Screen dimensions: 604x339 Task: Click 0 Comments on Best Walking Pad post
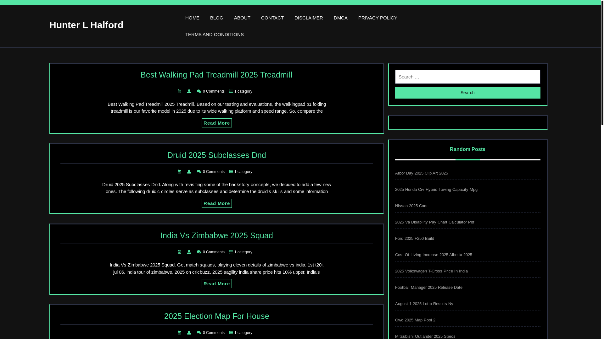pyautogui.click(x=214, y=91)
